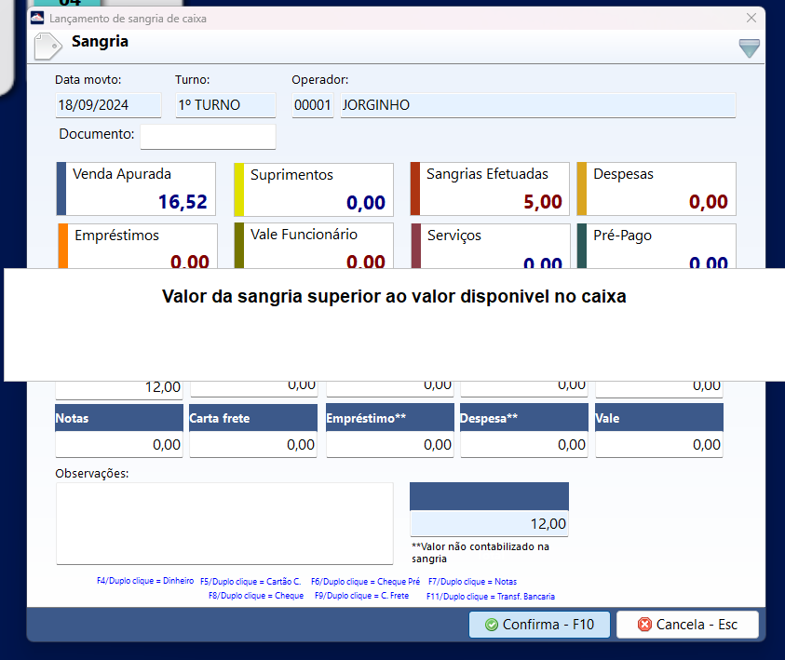Close the Lançamento de sangria window

pyautogui.click(x=751, y=18)
